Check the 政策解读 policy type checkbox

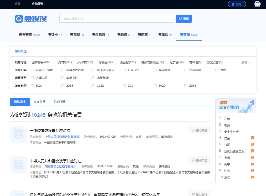[93, 78]
